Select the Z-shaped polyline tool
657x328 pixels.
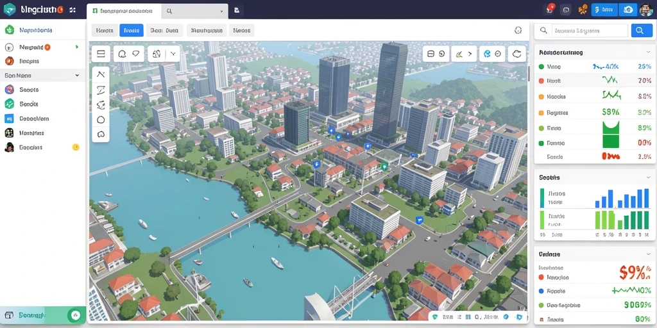(x=101, y=90)
